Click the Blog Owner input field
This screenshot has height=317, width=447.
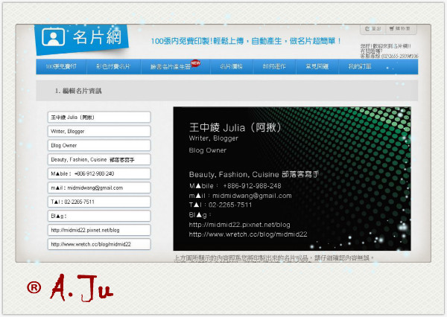coord(99,145)
